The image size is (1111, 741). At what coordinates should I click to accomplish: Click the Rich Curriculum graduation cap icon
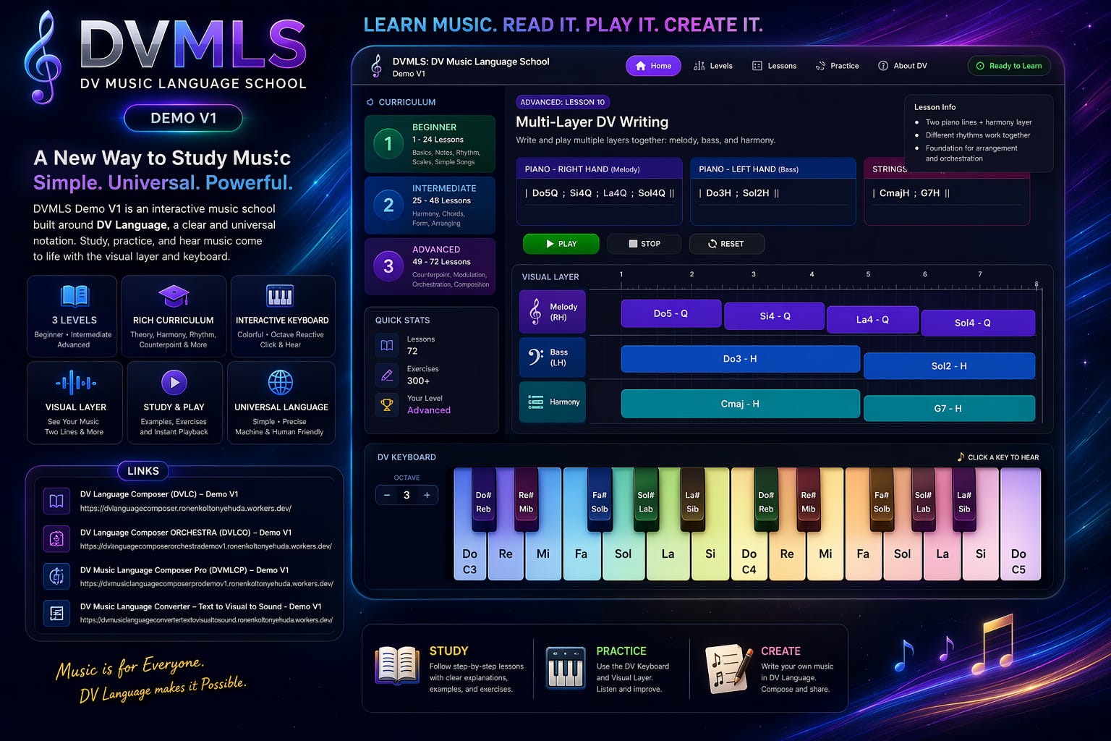174,296
